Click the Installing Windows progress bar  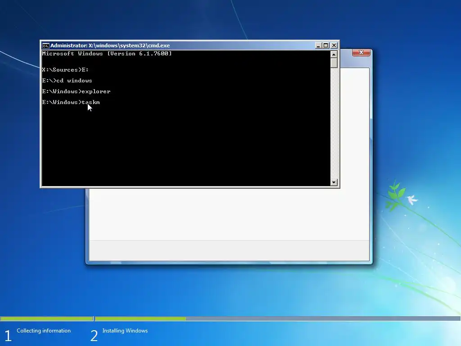[277, 319]
